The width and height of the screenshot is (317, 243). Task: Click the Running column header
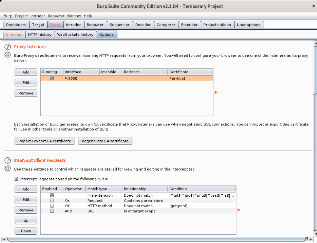[x=52, y=72]
